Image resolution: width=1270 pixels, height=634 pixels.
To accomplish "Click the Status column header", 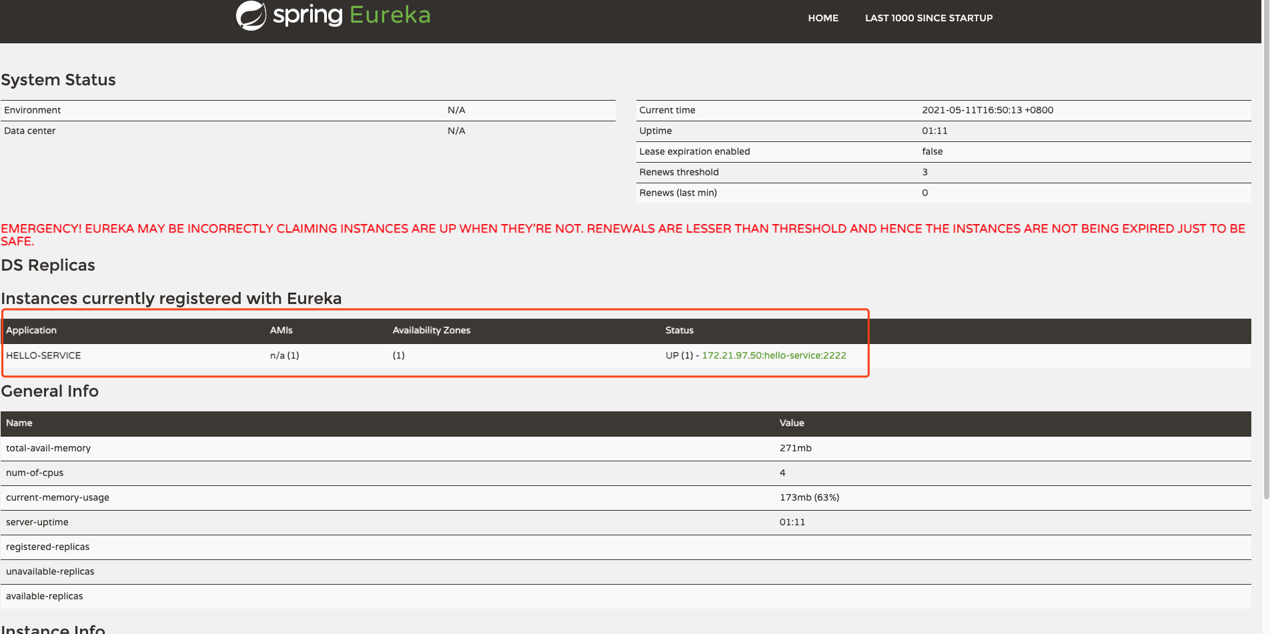I will (679, 330).
